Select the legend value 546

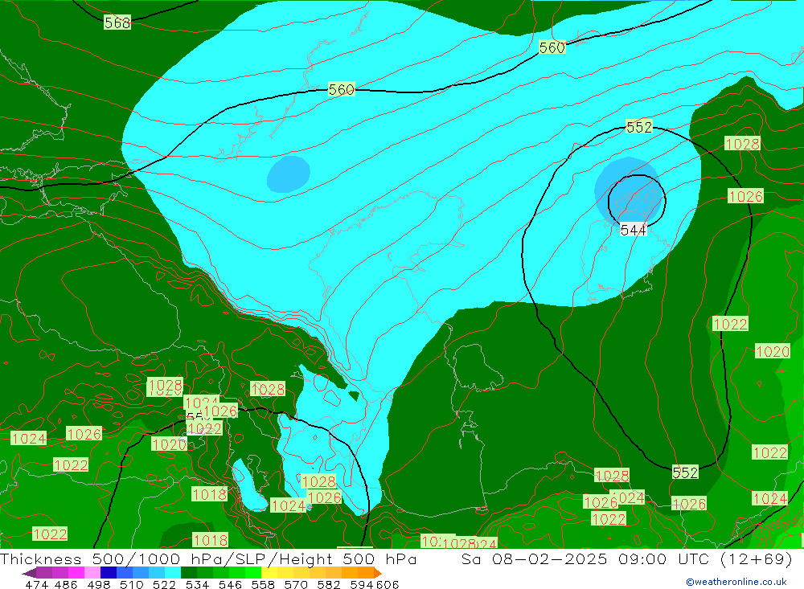click(230, 584)
